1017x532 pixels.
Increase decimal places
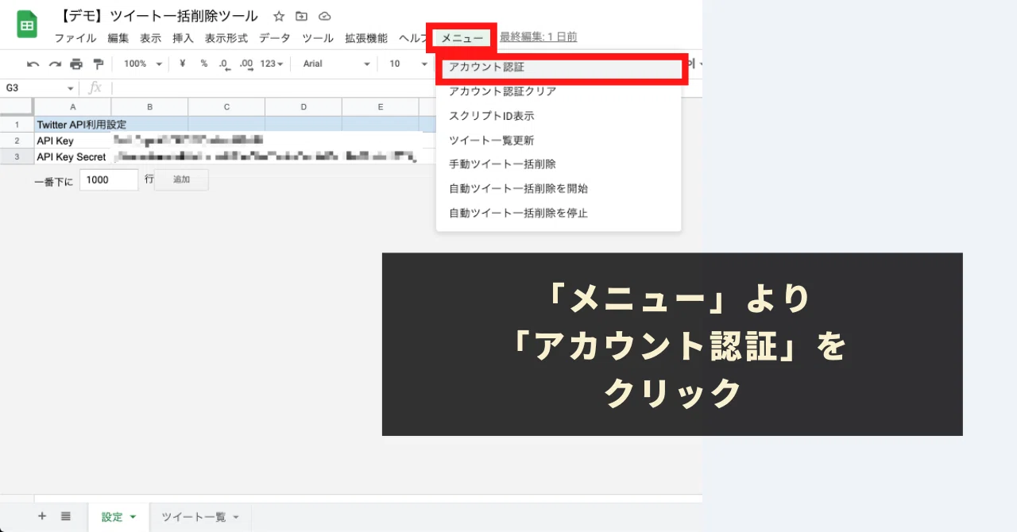pos(246,64)
